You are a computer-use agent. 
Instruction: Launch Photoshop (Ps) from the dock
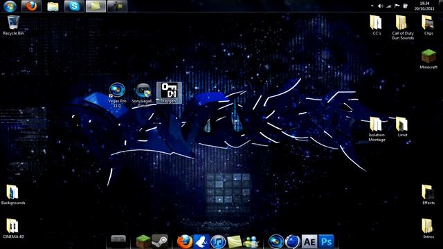click(x=326, y=241)
